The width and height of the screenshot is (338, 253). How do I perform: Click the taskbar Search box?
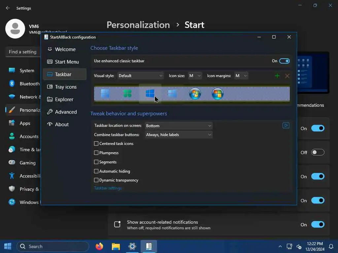coord(52,246)
